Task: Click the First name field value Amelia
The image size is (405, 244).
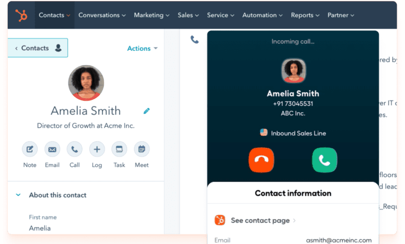Action: (40, 228)
